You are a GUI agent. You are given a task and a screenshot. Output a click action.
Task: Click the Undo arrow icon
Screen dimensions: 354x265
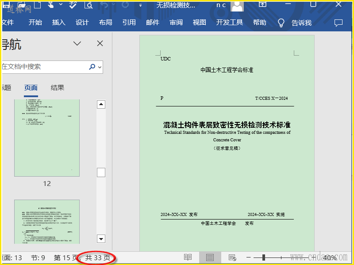[104, 5]
